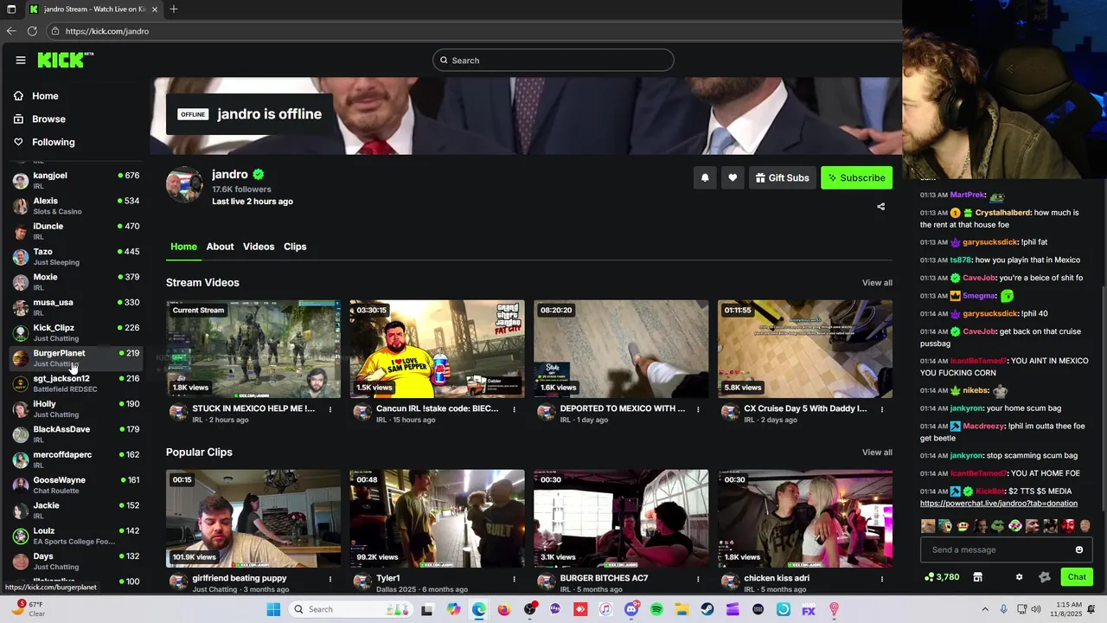Show hidden system tray icons chevron
The width and height of the screenshot is (1107, 623).
pos(984,609)
